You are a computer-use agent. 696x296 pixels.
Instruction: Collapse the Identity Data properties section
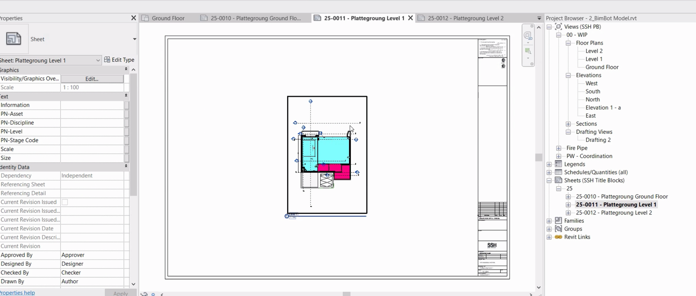coord(126,166)
